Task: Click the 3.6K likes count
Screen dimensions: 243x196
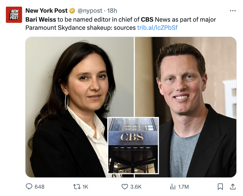Action: [136, 187]
